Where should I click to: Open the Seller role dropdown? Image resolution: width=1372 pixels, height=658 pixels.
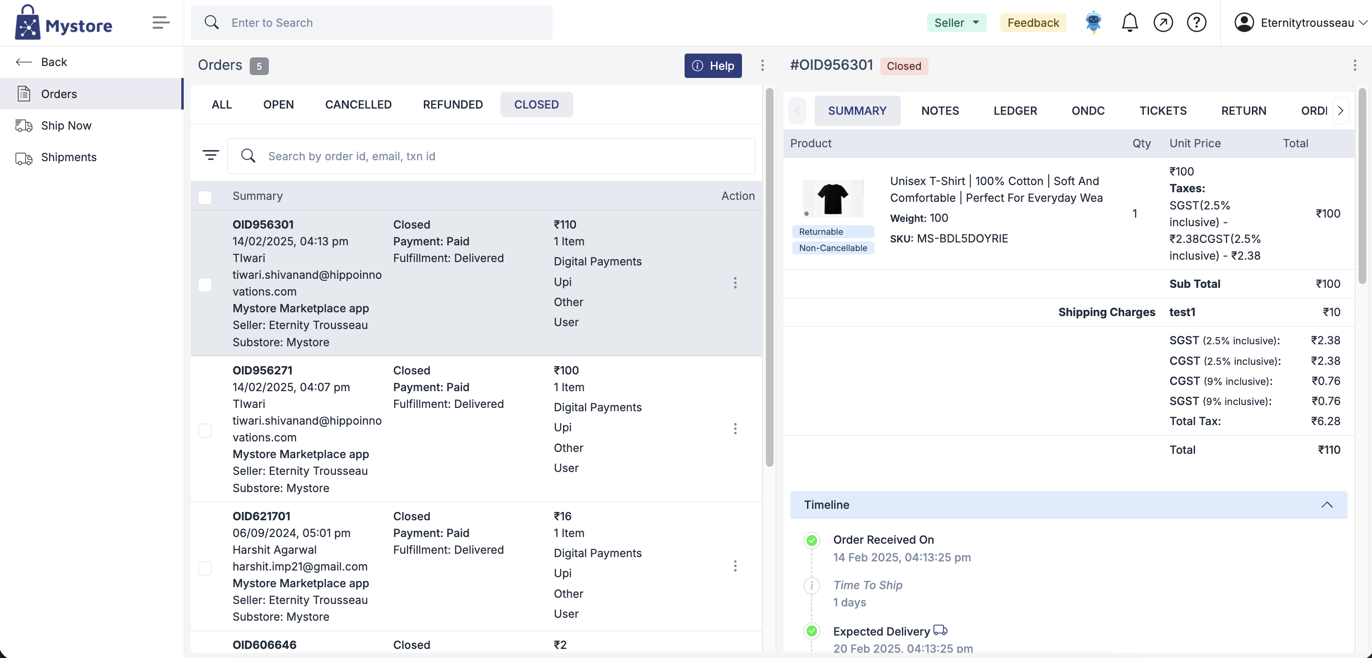tap(956, 22)
